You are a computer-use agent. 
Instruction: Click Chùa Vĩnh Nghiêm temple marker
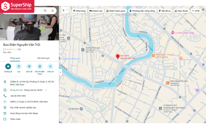coord(135,15)
